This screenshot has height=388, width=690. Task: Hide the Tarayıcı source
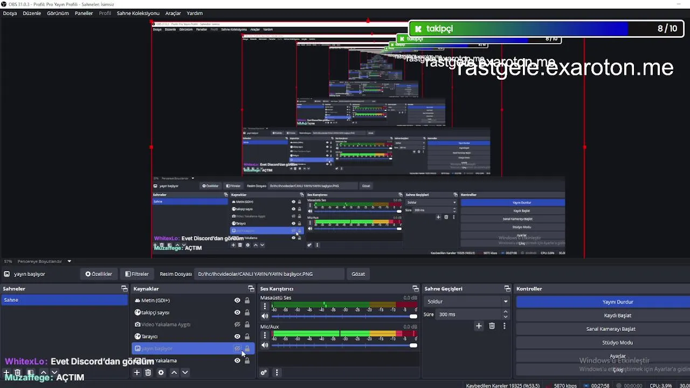(237, 336)
